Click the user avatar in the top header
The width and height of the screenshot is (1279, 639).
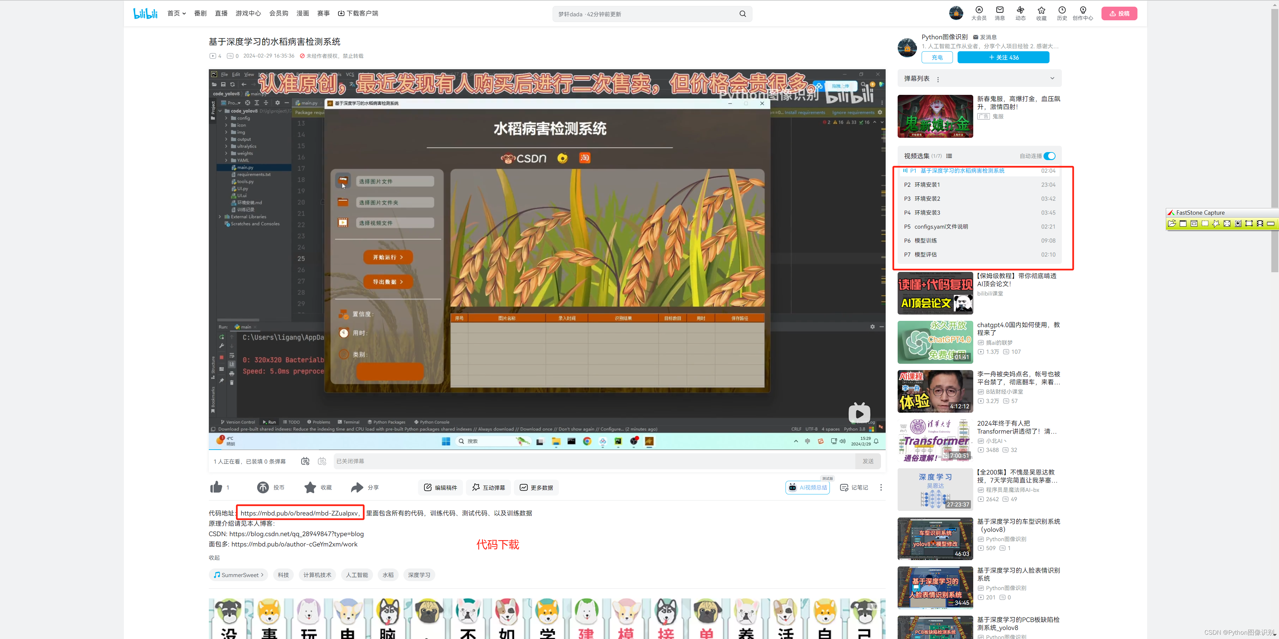click(956, 13)
